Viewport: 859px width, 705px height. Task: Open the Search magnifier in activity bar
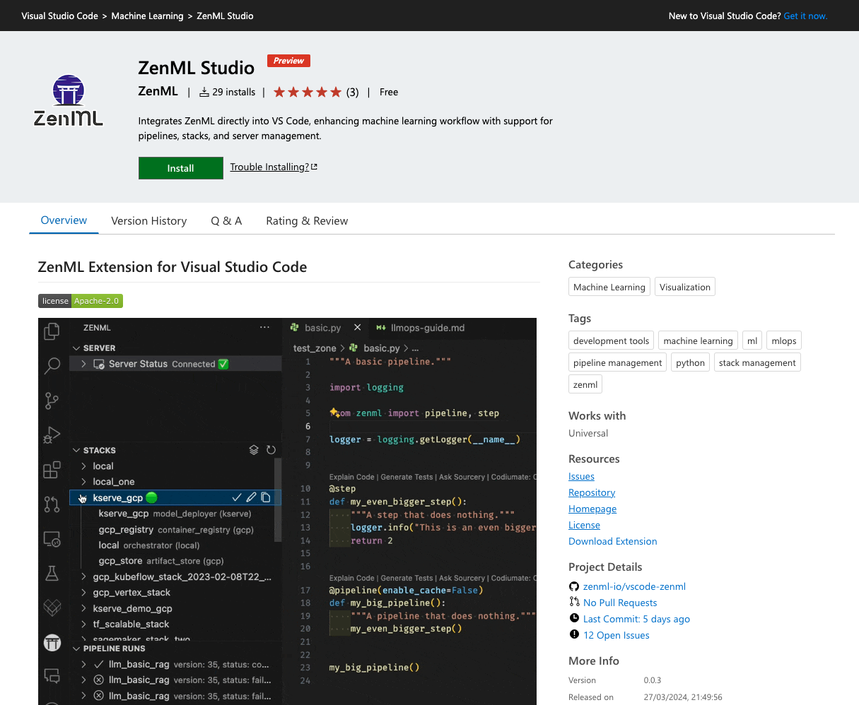(52, 365)
